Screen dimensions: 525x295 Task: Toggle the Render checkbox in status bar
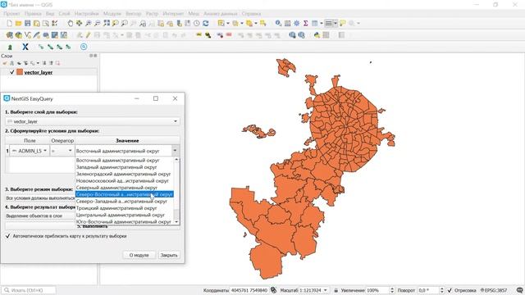pyautogui.click(x=450, y=290)
